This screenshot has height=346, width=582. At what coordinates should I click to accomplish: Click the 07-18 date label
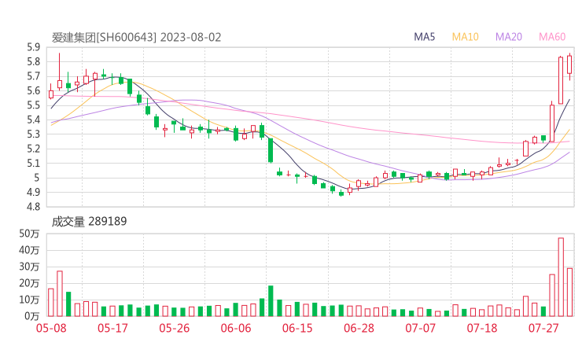482,328
